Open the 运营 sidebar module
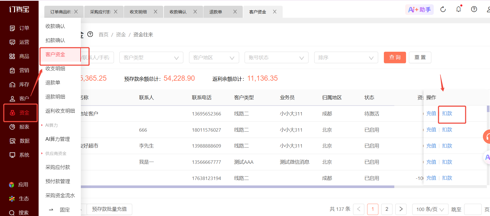Image resolution: width=490 pixels, height=216 pixels. pos(19,42)
